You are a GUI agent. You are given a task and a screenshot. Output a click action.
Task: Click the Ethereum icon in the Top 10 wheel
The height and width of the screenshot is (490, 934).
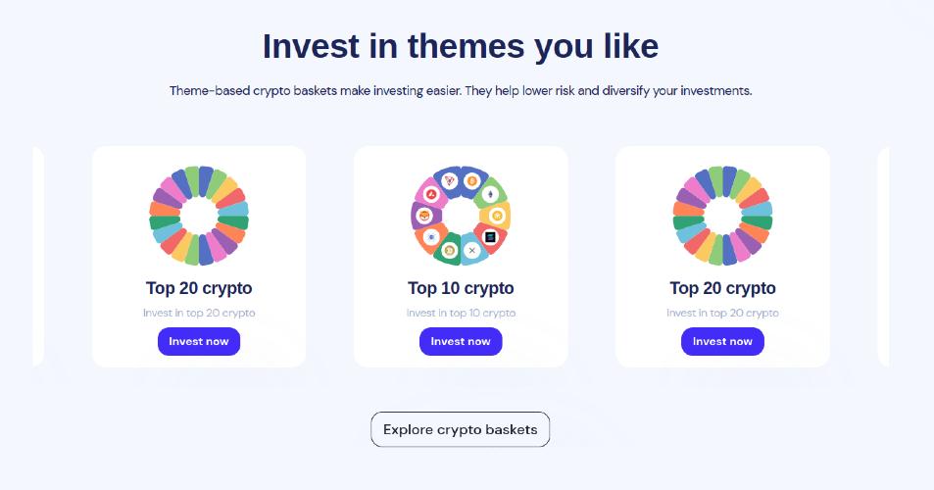489,195
